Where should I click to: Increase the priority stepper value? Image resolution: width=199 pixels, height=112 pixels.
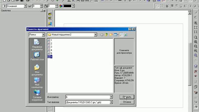57,5
